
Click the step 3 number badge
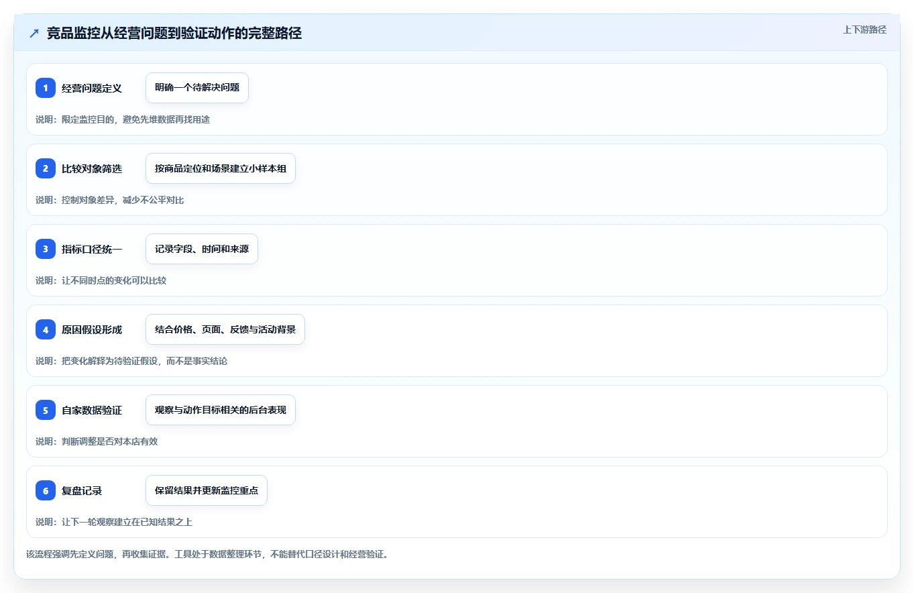(x=46, y=249)
